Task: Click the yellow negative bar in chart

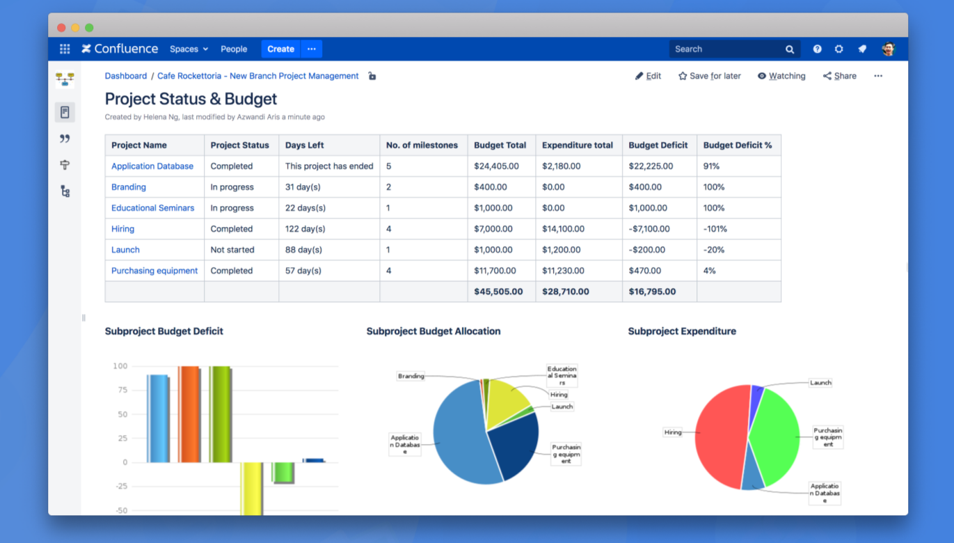Action: point(251,489)
